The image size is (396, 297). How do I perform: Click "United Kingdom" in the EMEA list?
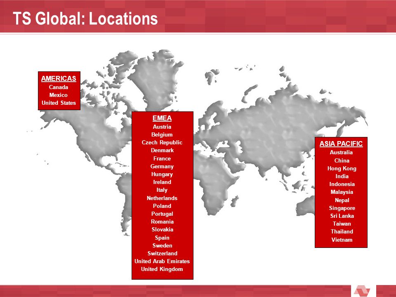162,269
